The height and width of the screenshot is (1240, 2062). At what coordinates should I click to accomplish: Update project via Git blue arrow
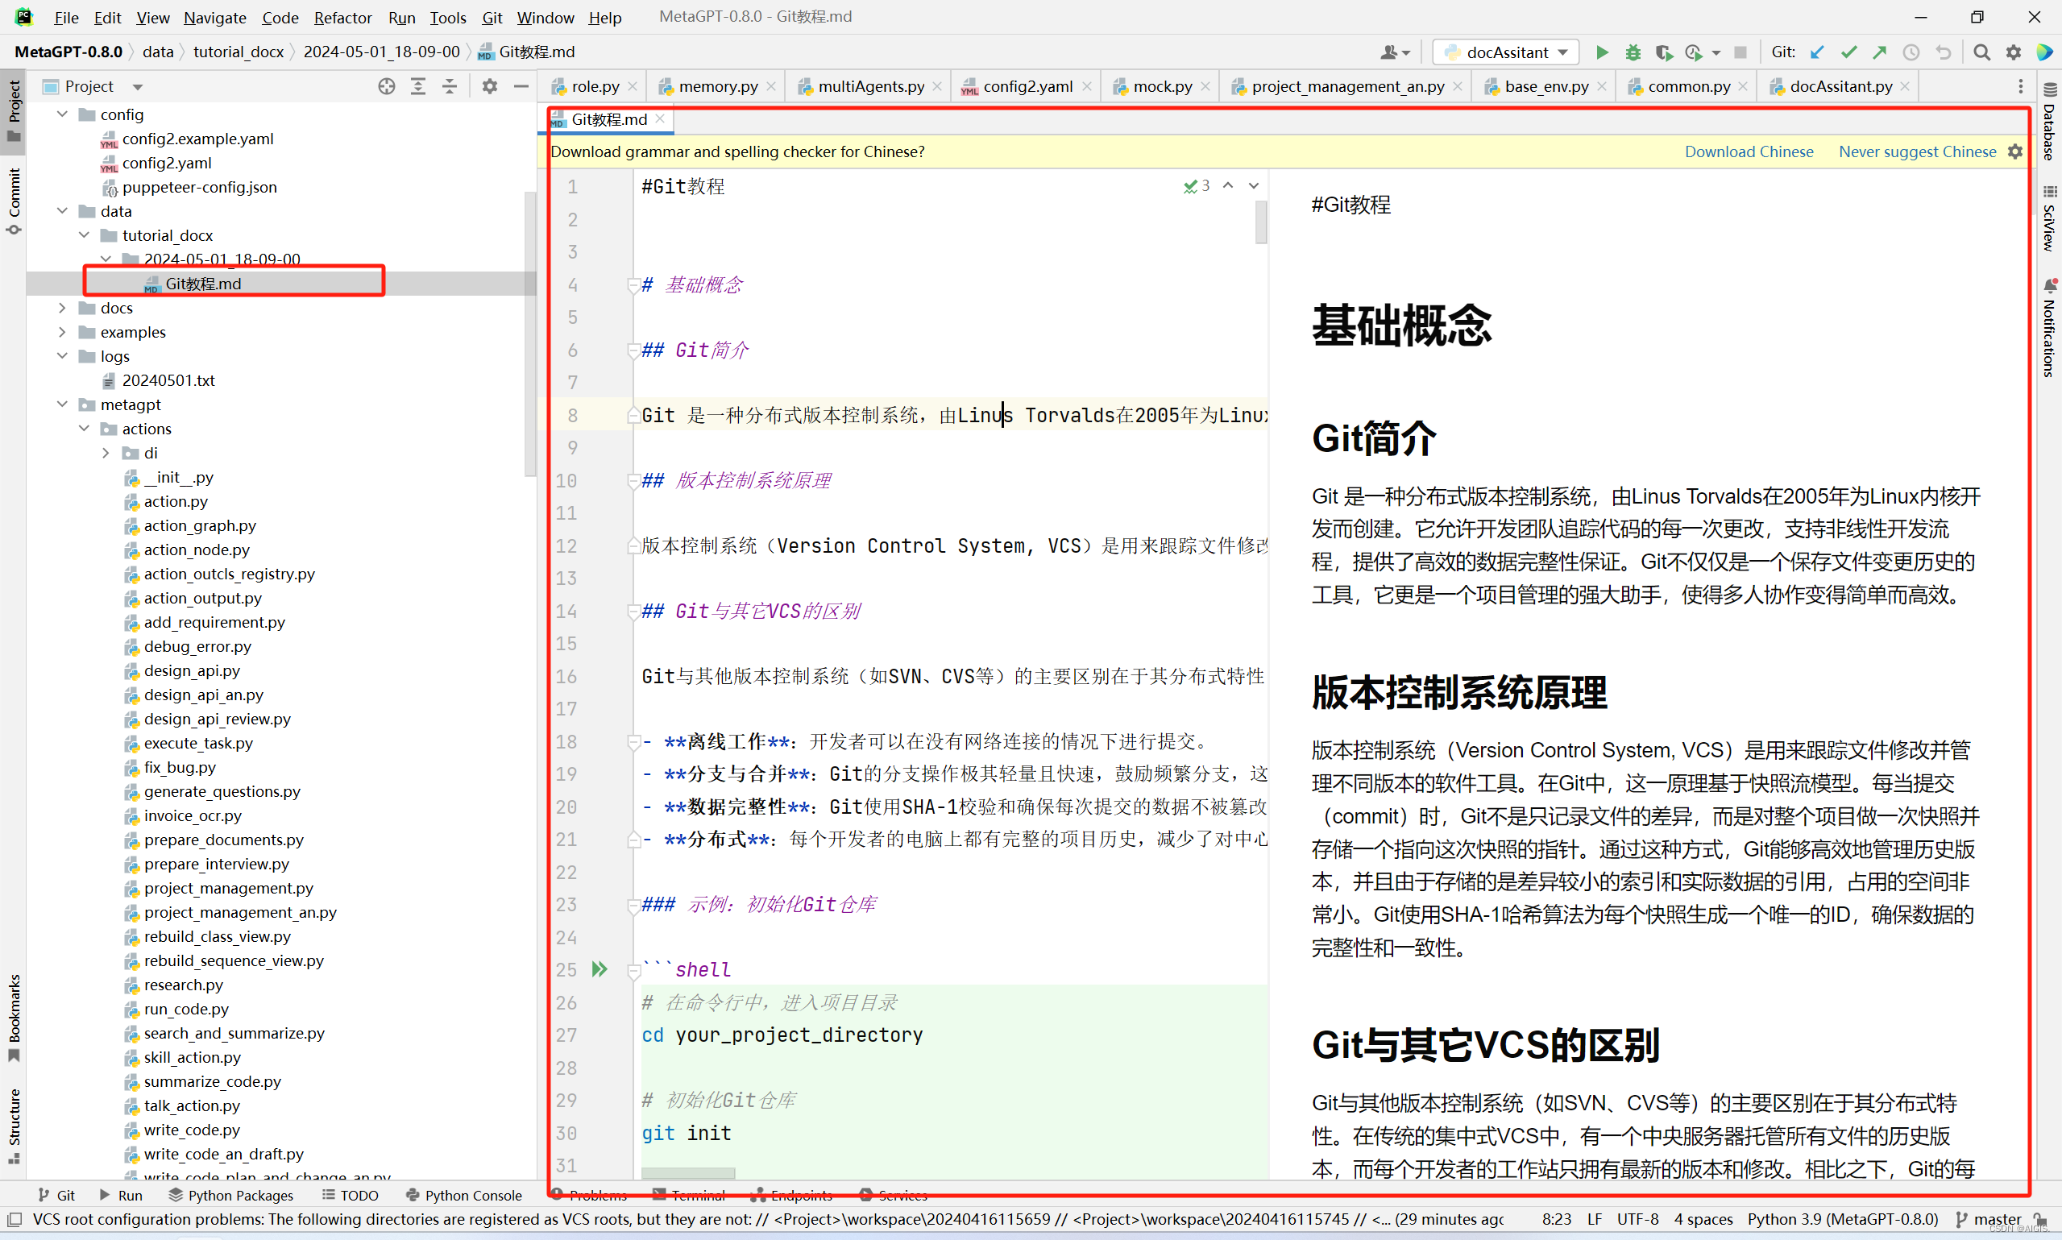[x=1816, y=52]
